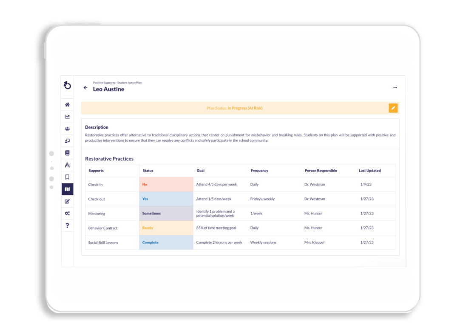Click the question mark help icon

(x=67, y=226)
